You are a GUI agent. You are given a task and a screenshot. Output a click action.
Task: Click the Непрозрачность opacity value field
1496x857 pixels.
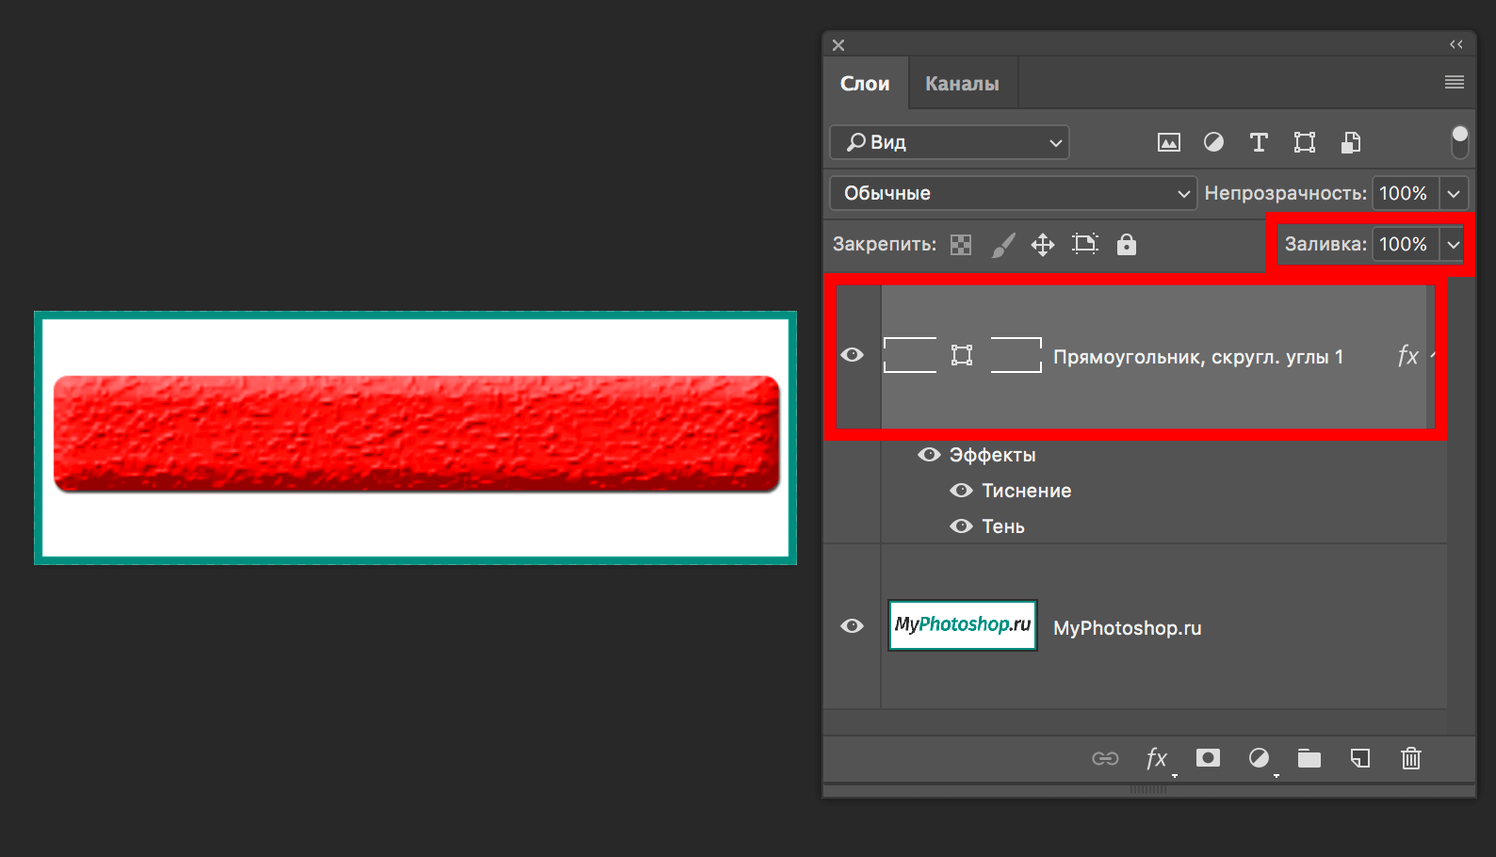1404,193
